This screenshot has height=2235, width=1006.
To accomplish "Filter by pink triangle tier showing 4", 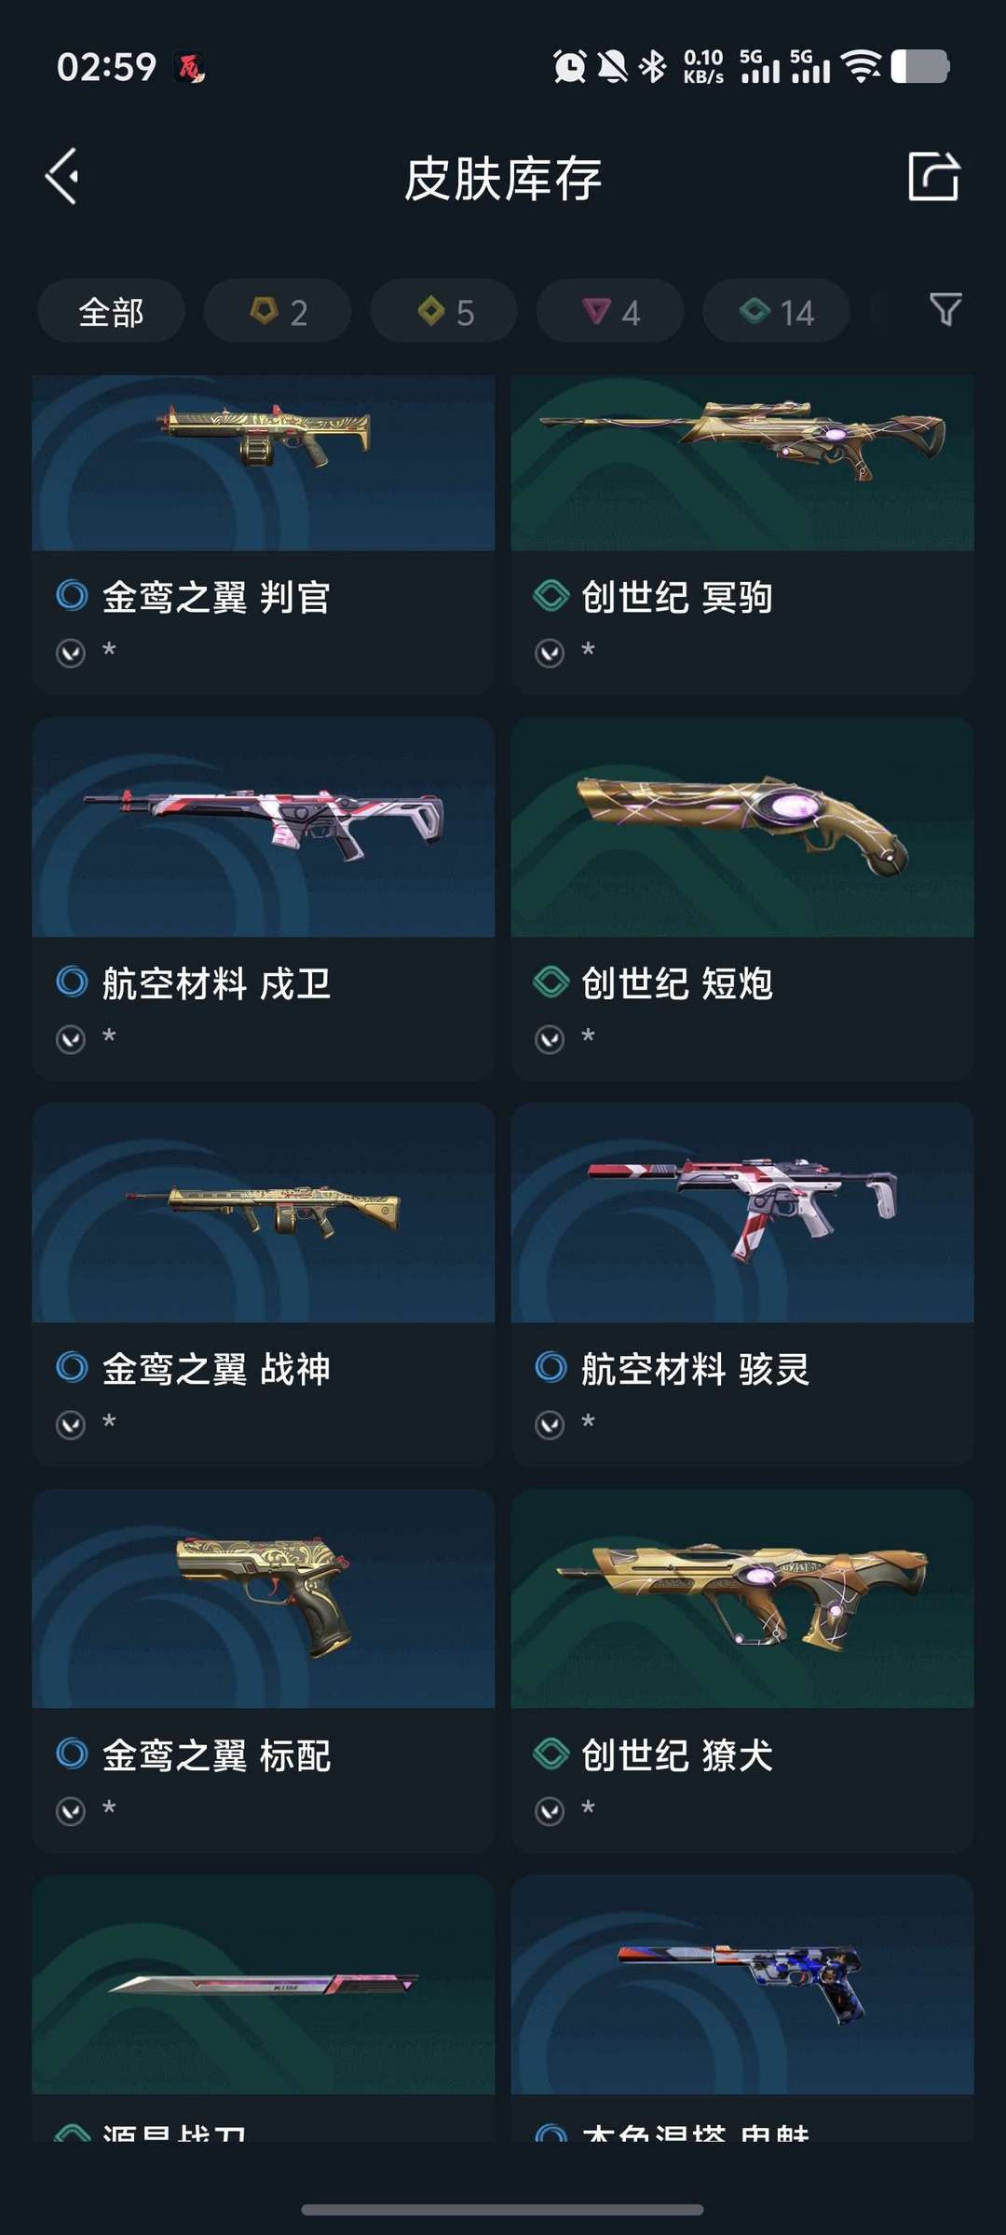I will [610, 311].
